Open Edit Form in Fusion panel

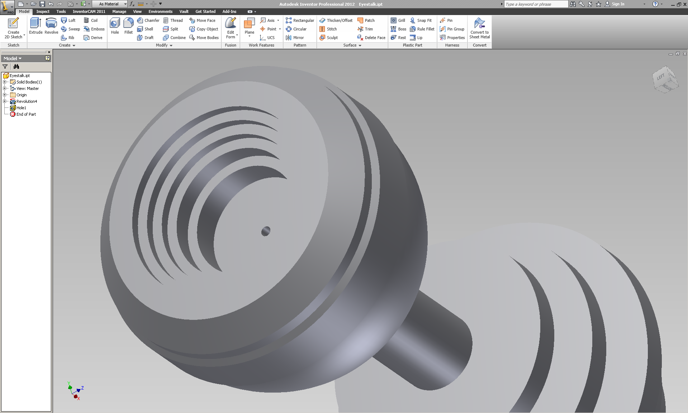coord(231,28)
